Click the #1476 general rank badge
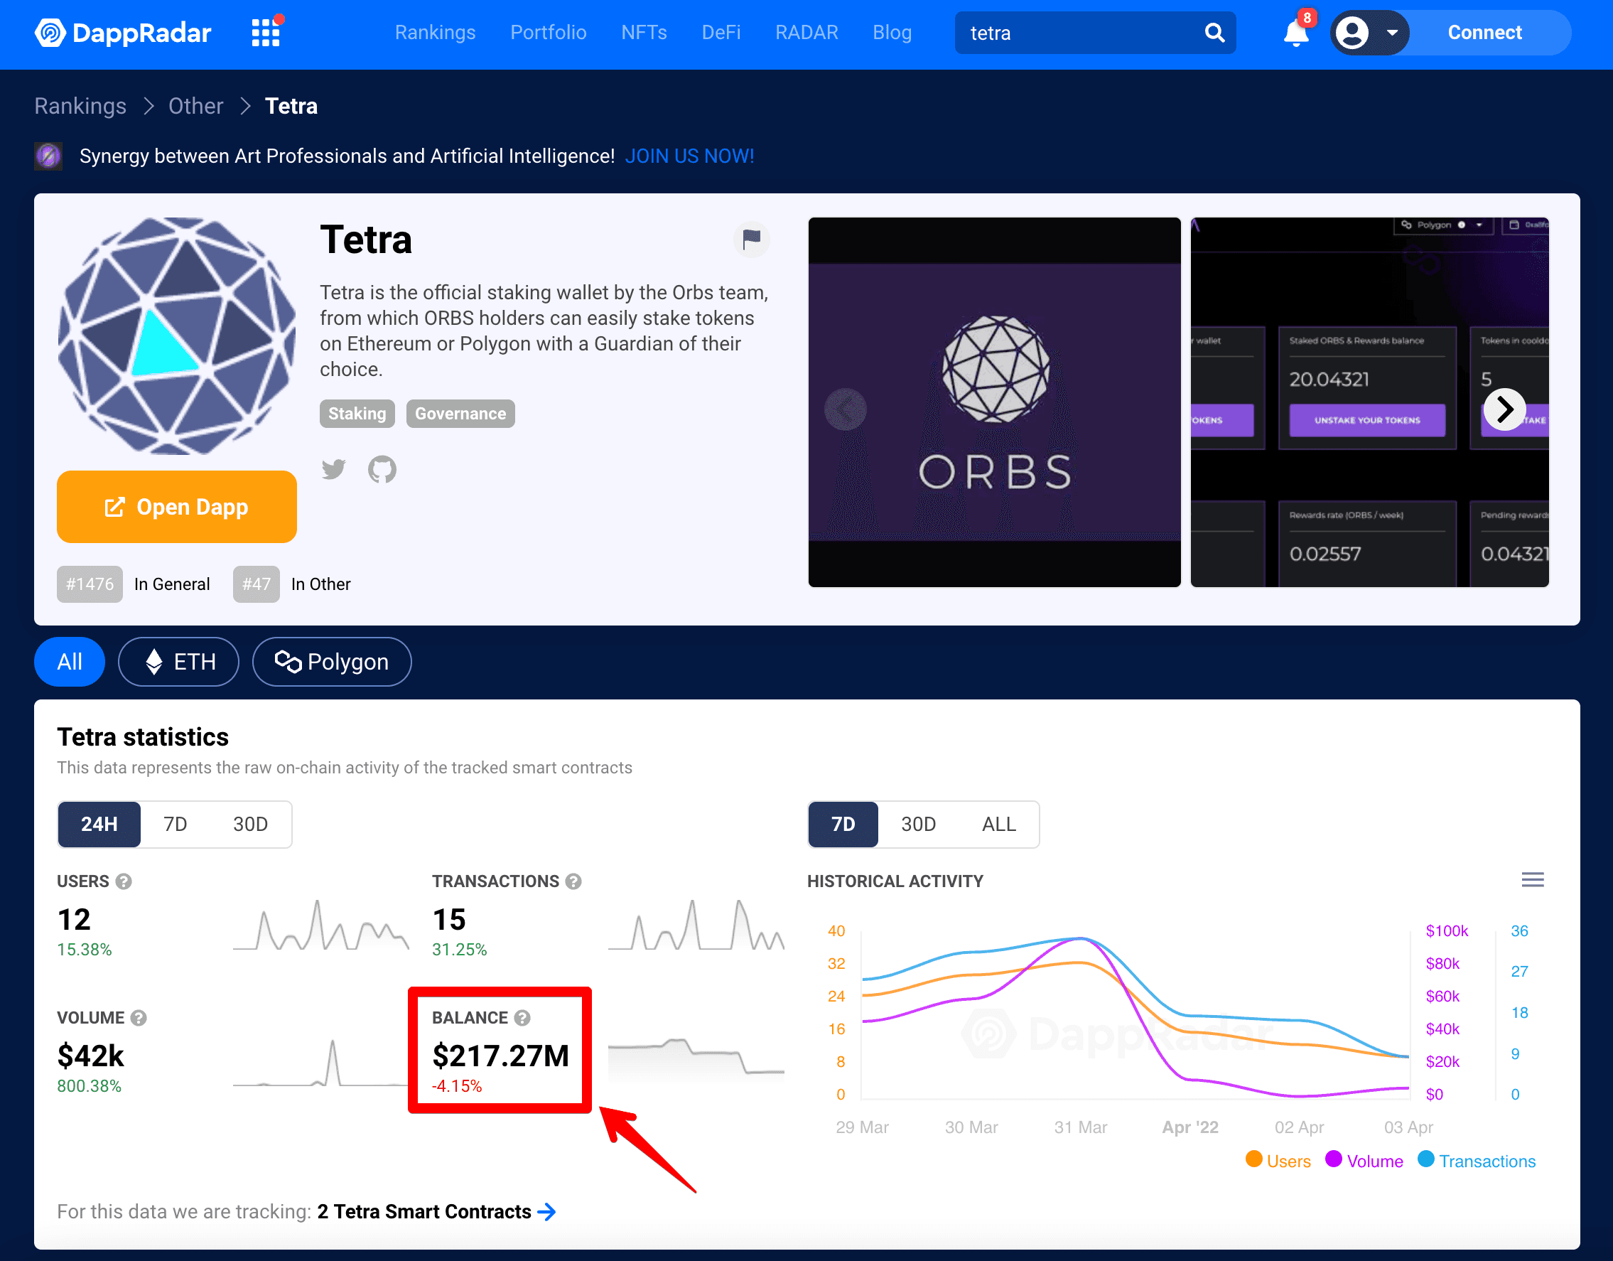1613x1261 pixels. pyautogui.click(x=90, y=584)
